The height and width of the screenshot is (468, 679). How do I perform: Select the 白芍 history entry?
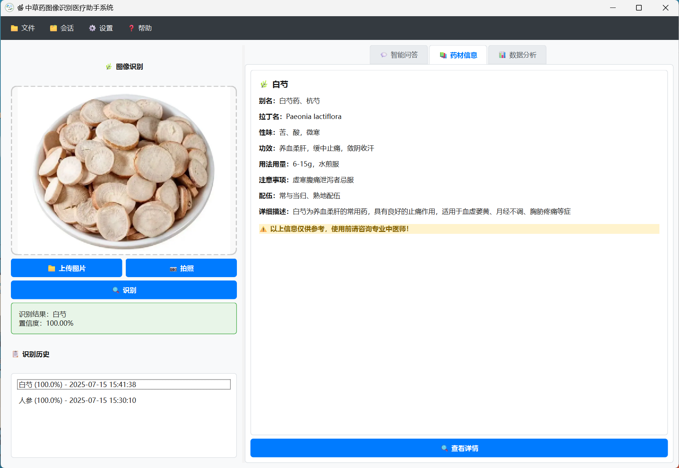(x=124, y=384)
